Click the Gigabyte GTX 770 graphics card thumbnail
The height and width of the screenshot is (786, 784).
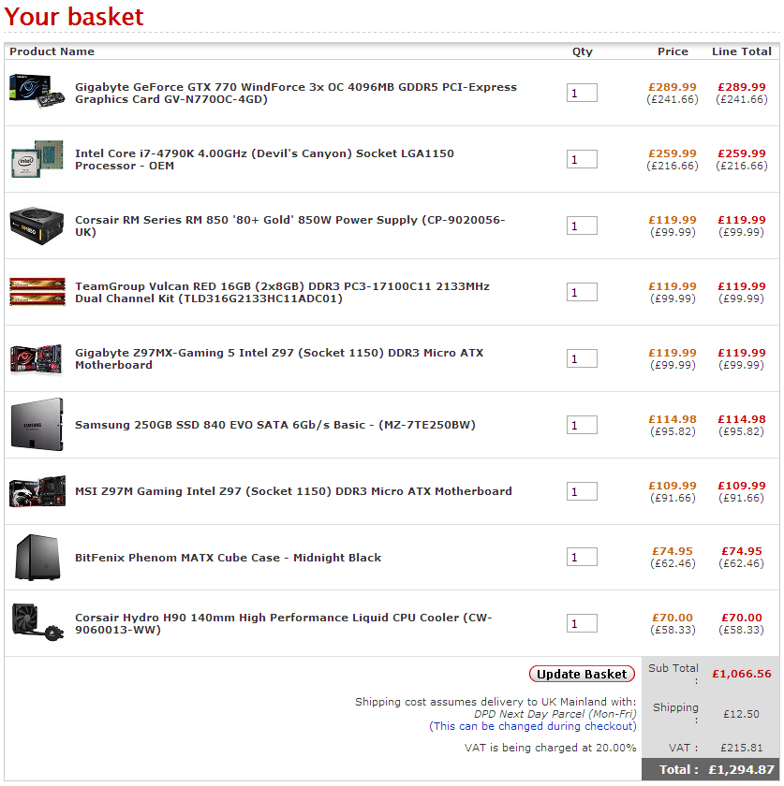[37, 91]
